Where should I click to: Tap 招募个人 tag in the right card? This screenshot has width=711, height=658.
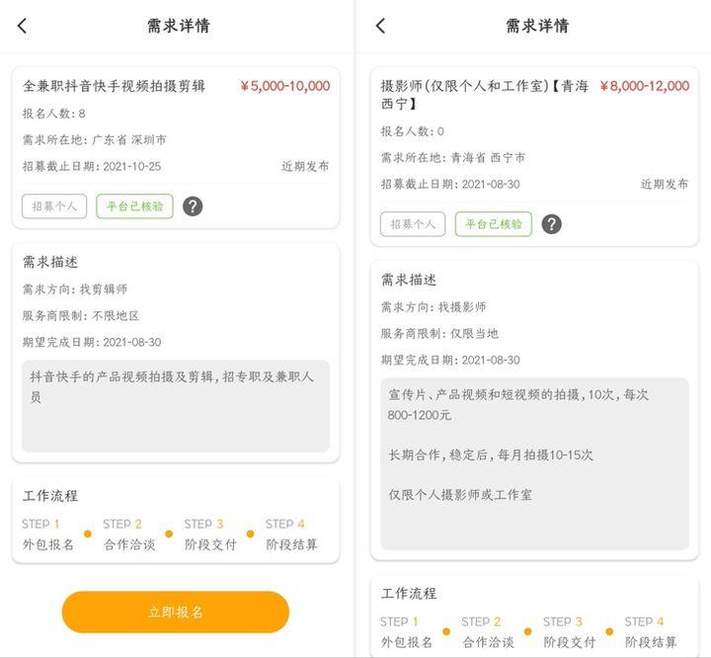(x=413, y=224)
